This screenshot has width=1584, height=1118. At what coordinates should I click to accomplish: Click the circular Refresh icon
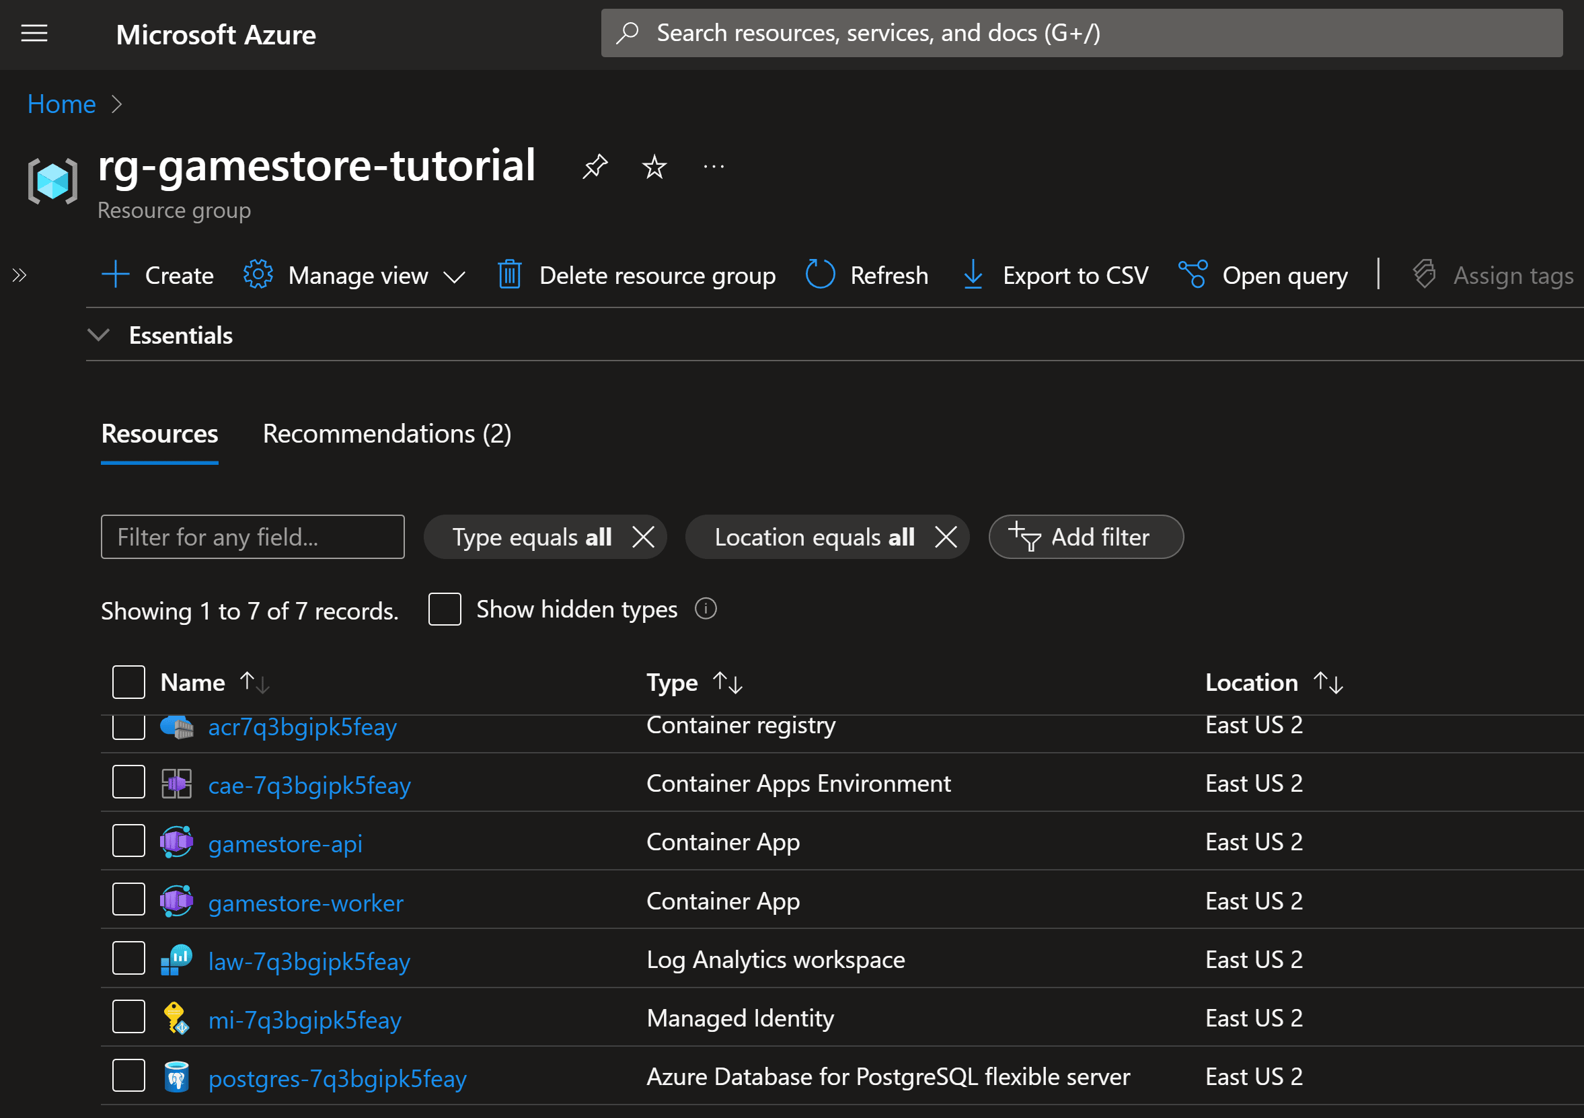(821, 274)
